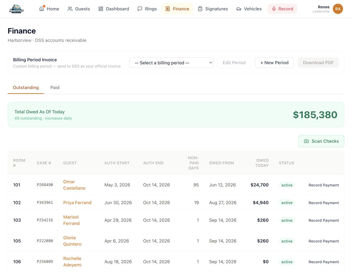Image resolution: width=352 pixels, height=272 pixels.
Task: Click the Scan Checks button
Action: pyautogui.click(x=321, y=141)
